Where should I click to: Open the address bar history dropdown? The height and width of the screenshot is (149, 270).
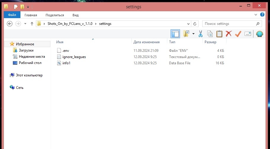(x=188, y=24)
